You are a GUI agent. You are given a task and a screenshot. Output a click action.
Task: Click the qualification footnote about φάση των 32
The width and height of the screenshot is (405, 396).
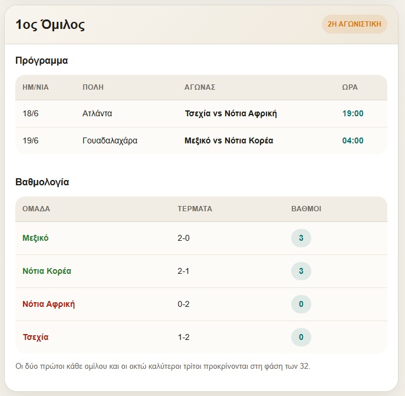click(163, 366)
